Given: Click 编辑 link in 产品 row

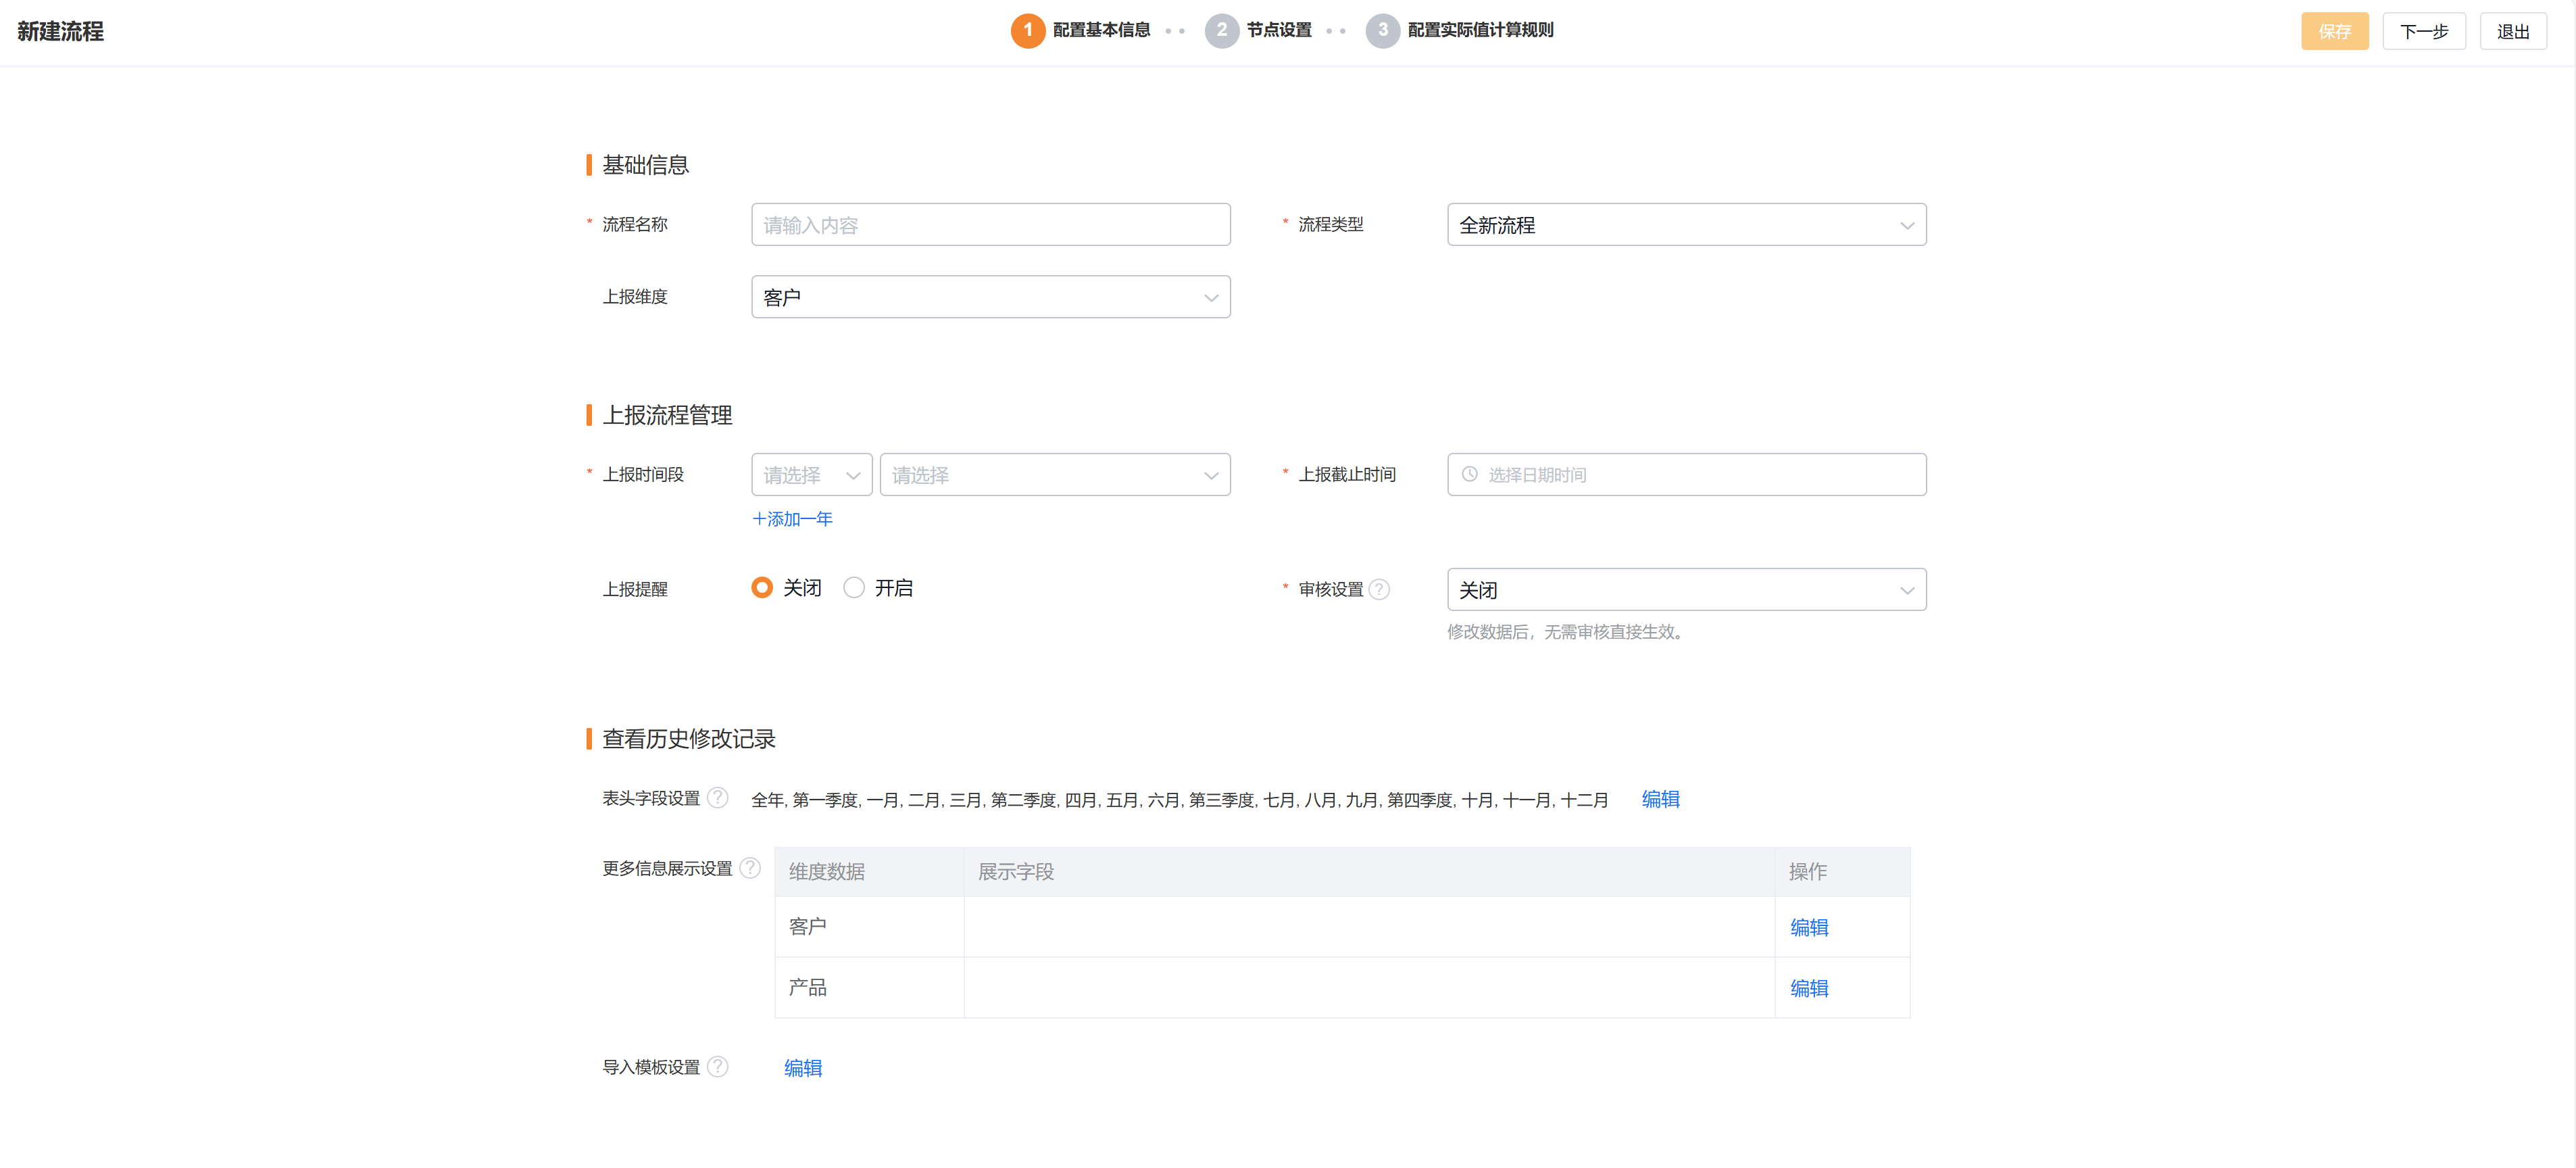Looking at the screenshot, I should pyautogui.click(x=1808, y=988).
